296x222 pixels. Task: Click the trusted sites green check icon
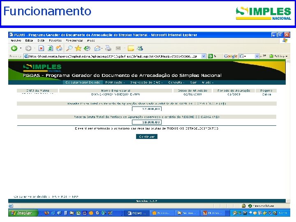tap(250, 206)
